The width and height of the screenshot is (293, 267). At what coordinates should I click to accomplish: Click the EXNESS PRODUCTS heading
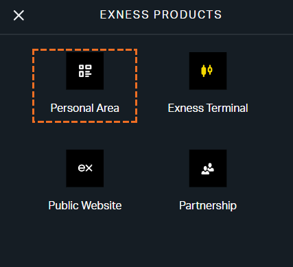click(161, 14)
